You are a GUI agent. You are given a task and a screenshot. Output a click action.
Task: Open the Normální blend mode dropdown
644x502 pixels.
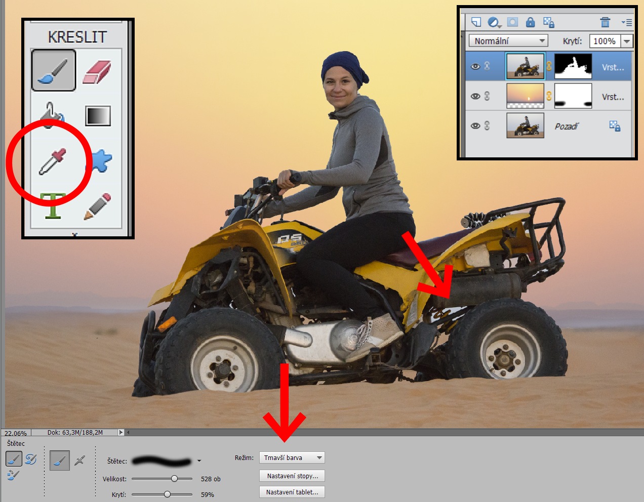pyautogui.click(x=508, y=41)
